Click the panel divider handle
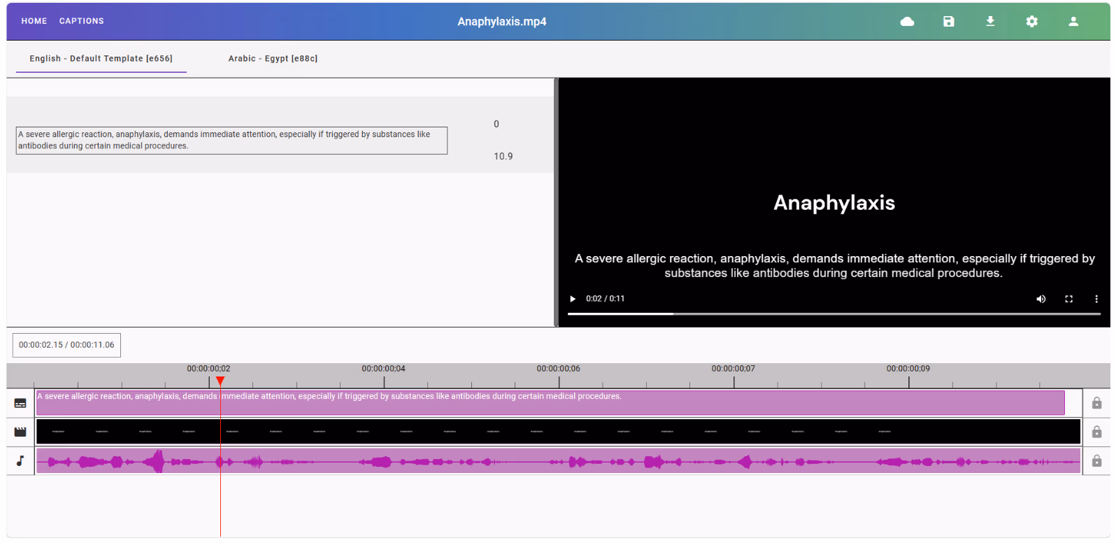This screenshot has height=543, width=1116. tap(557, 202)
